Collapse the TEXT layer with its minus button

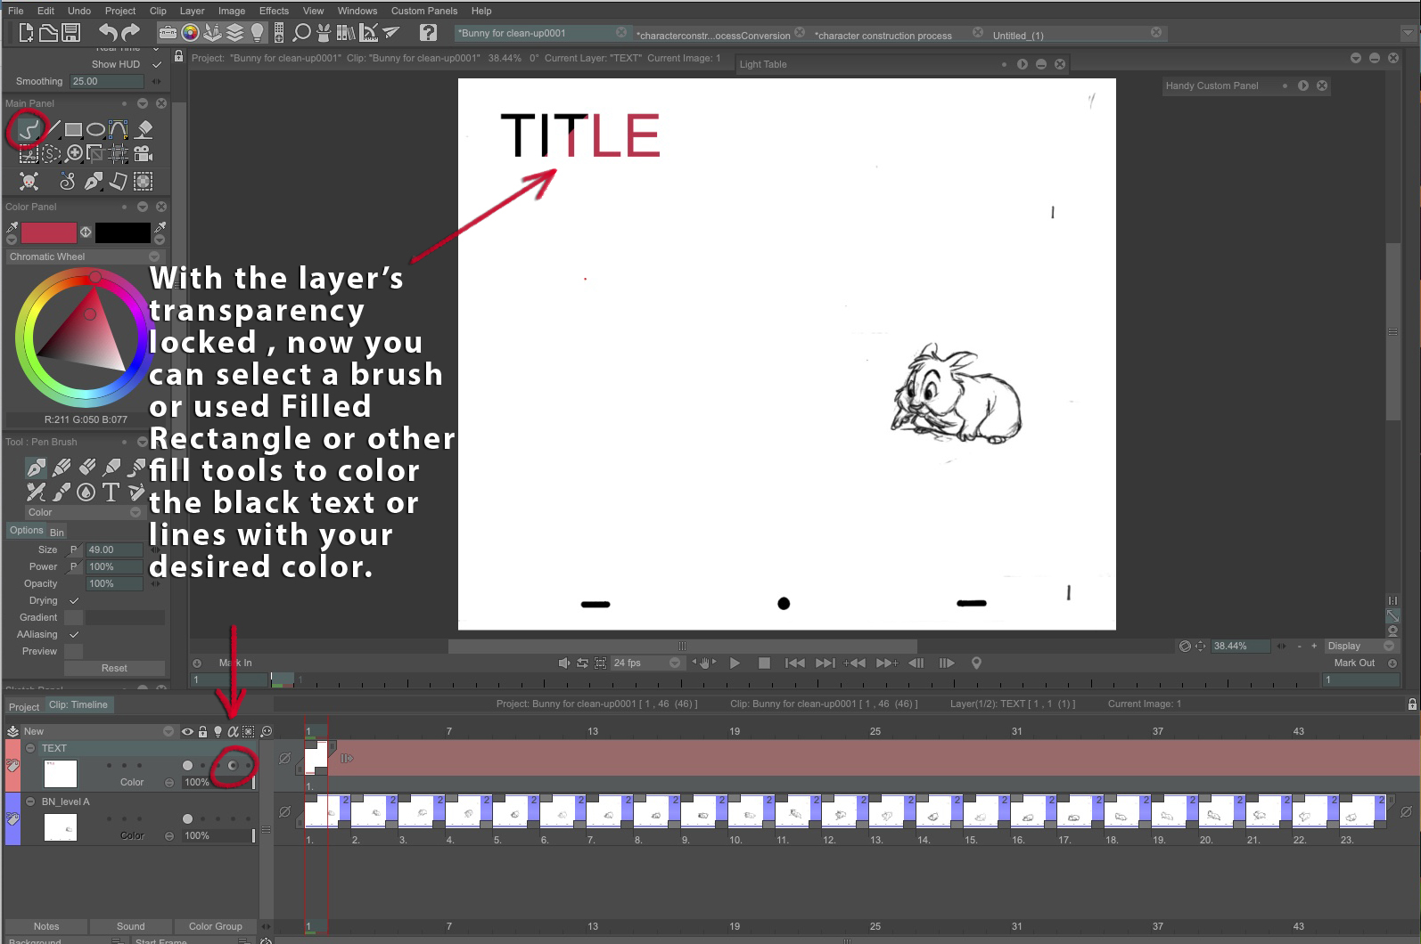click(30, 748)
